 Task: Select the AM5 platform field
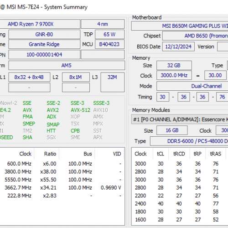click(67, 66)
